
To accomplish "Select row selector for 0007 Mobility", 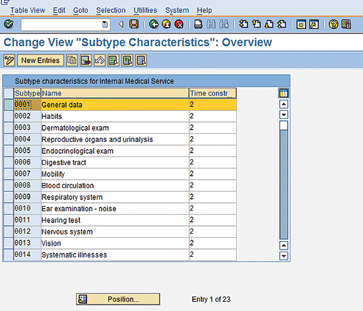I will 9,174.
